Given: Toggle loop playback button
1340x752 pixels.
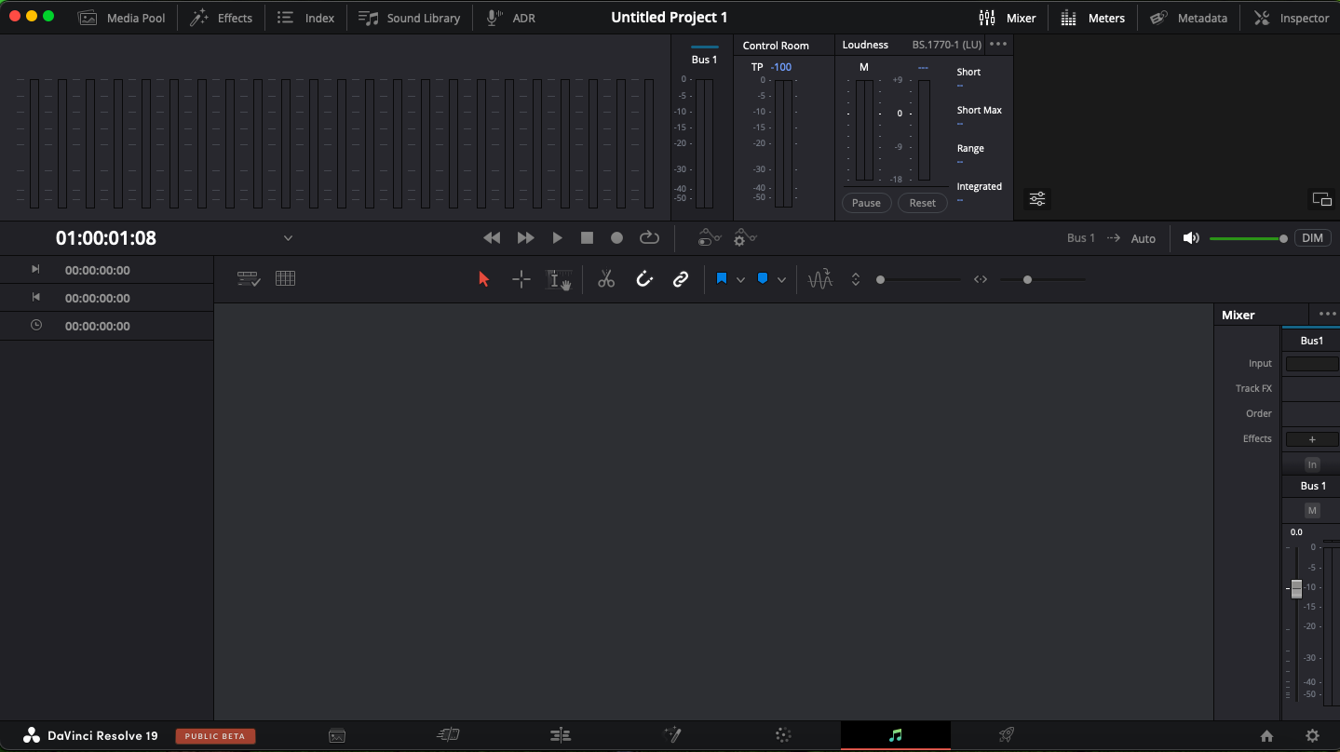Looking at the screenshot, I should coord(649,238).
